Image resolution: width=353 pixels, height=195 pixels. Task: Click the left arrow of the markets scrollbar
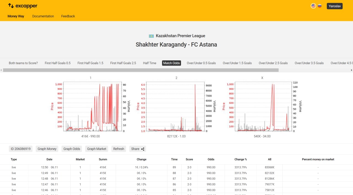point(1,70)
